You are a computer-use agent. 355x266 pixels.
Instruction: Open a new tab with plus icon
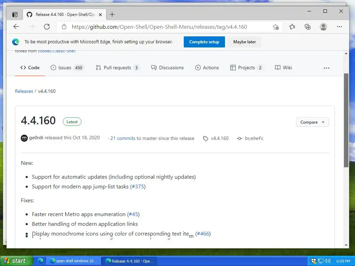112,15
